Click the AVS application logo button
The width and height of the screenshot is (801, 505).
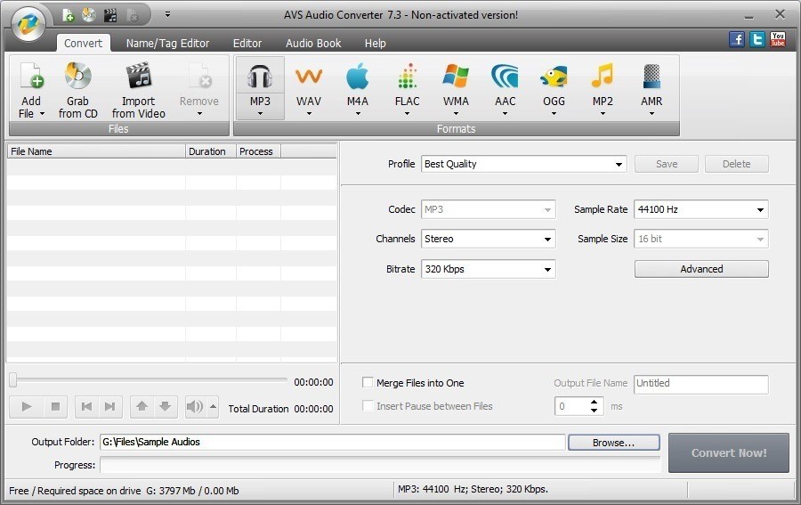[x=28, y=24]
